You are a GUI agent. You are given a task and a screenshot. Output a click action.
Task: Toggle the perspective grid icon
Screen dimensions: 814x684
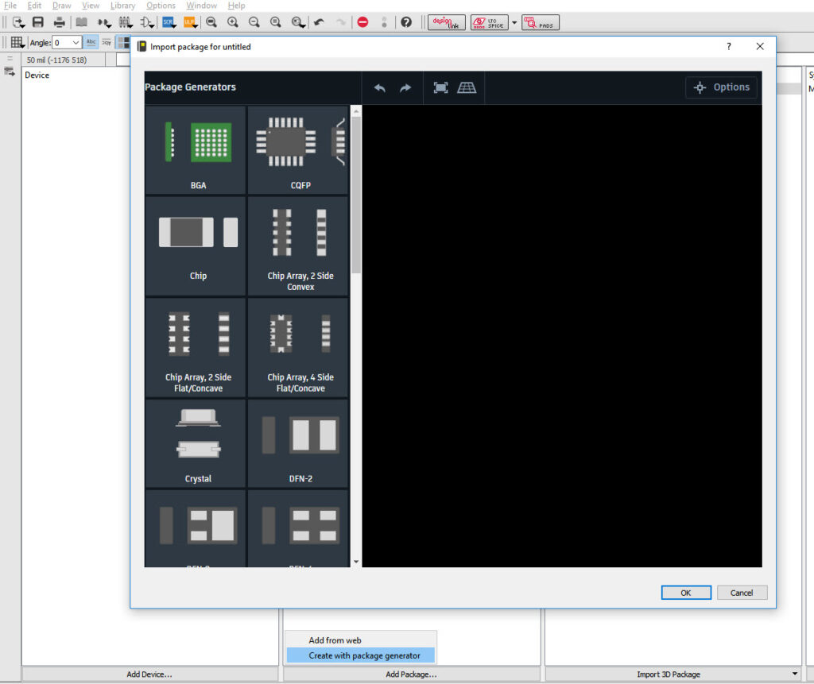[466, 87]
